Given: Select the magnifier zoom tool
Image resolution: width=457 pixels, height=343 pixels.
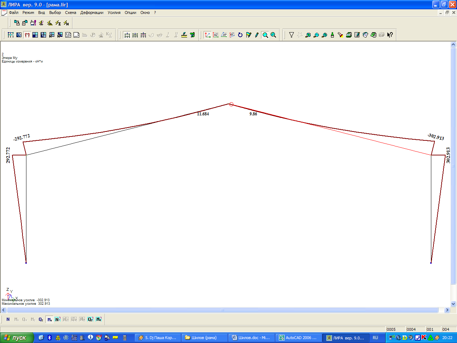Looking at the screenshot, I should [265, 35].
